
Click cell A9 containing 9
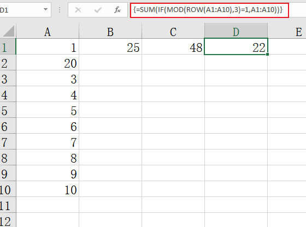(48, 173)
